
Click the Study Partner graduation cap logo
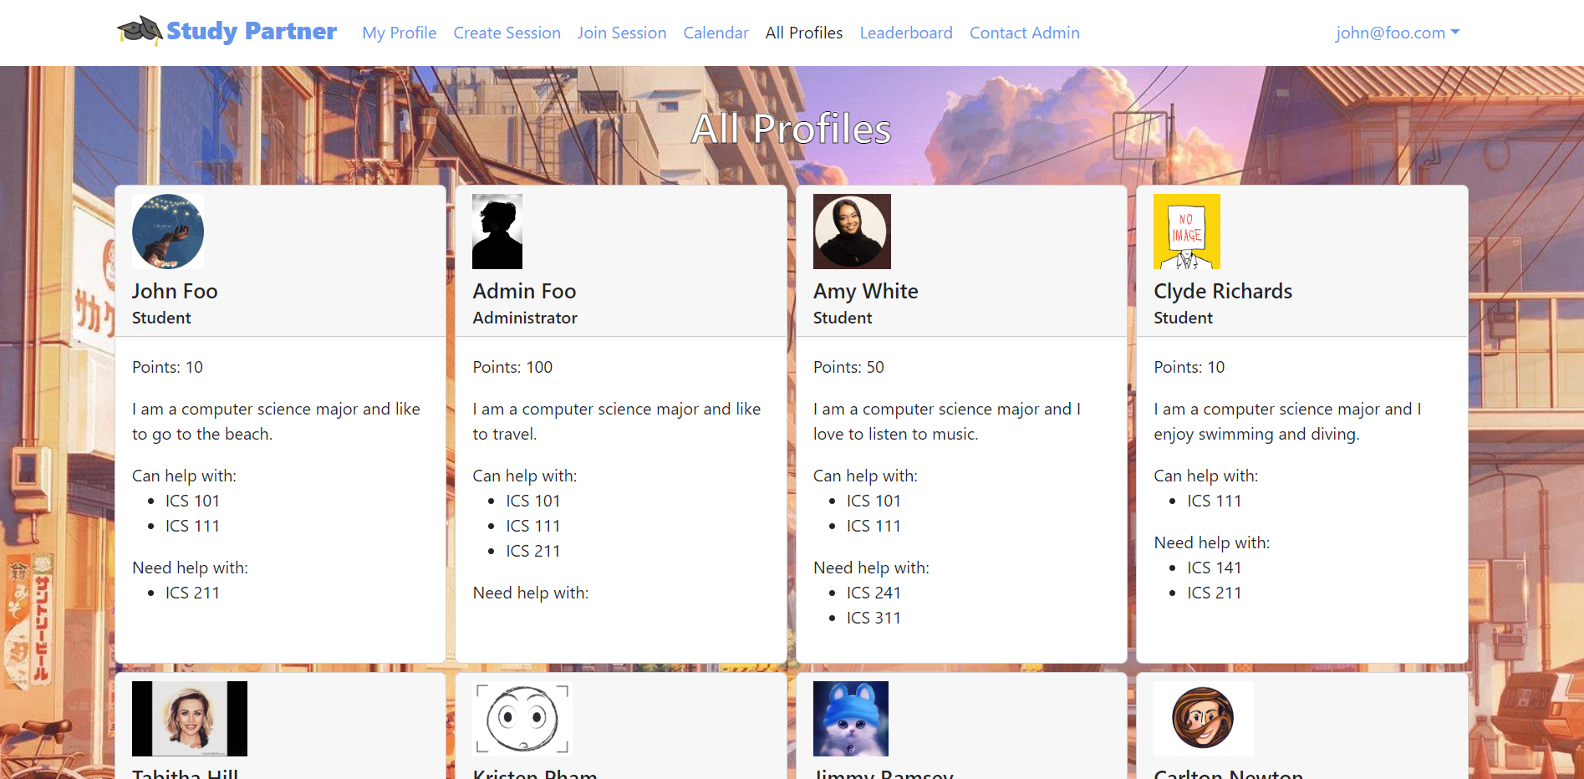(140, 31)
